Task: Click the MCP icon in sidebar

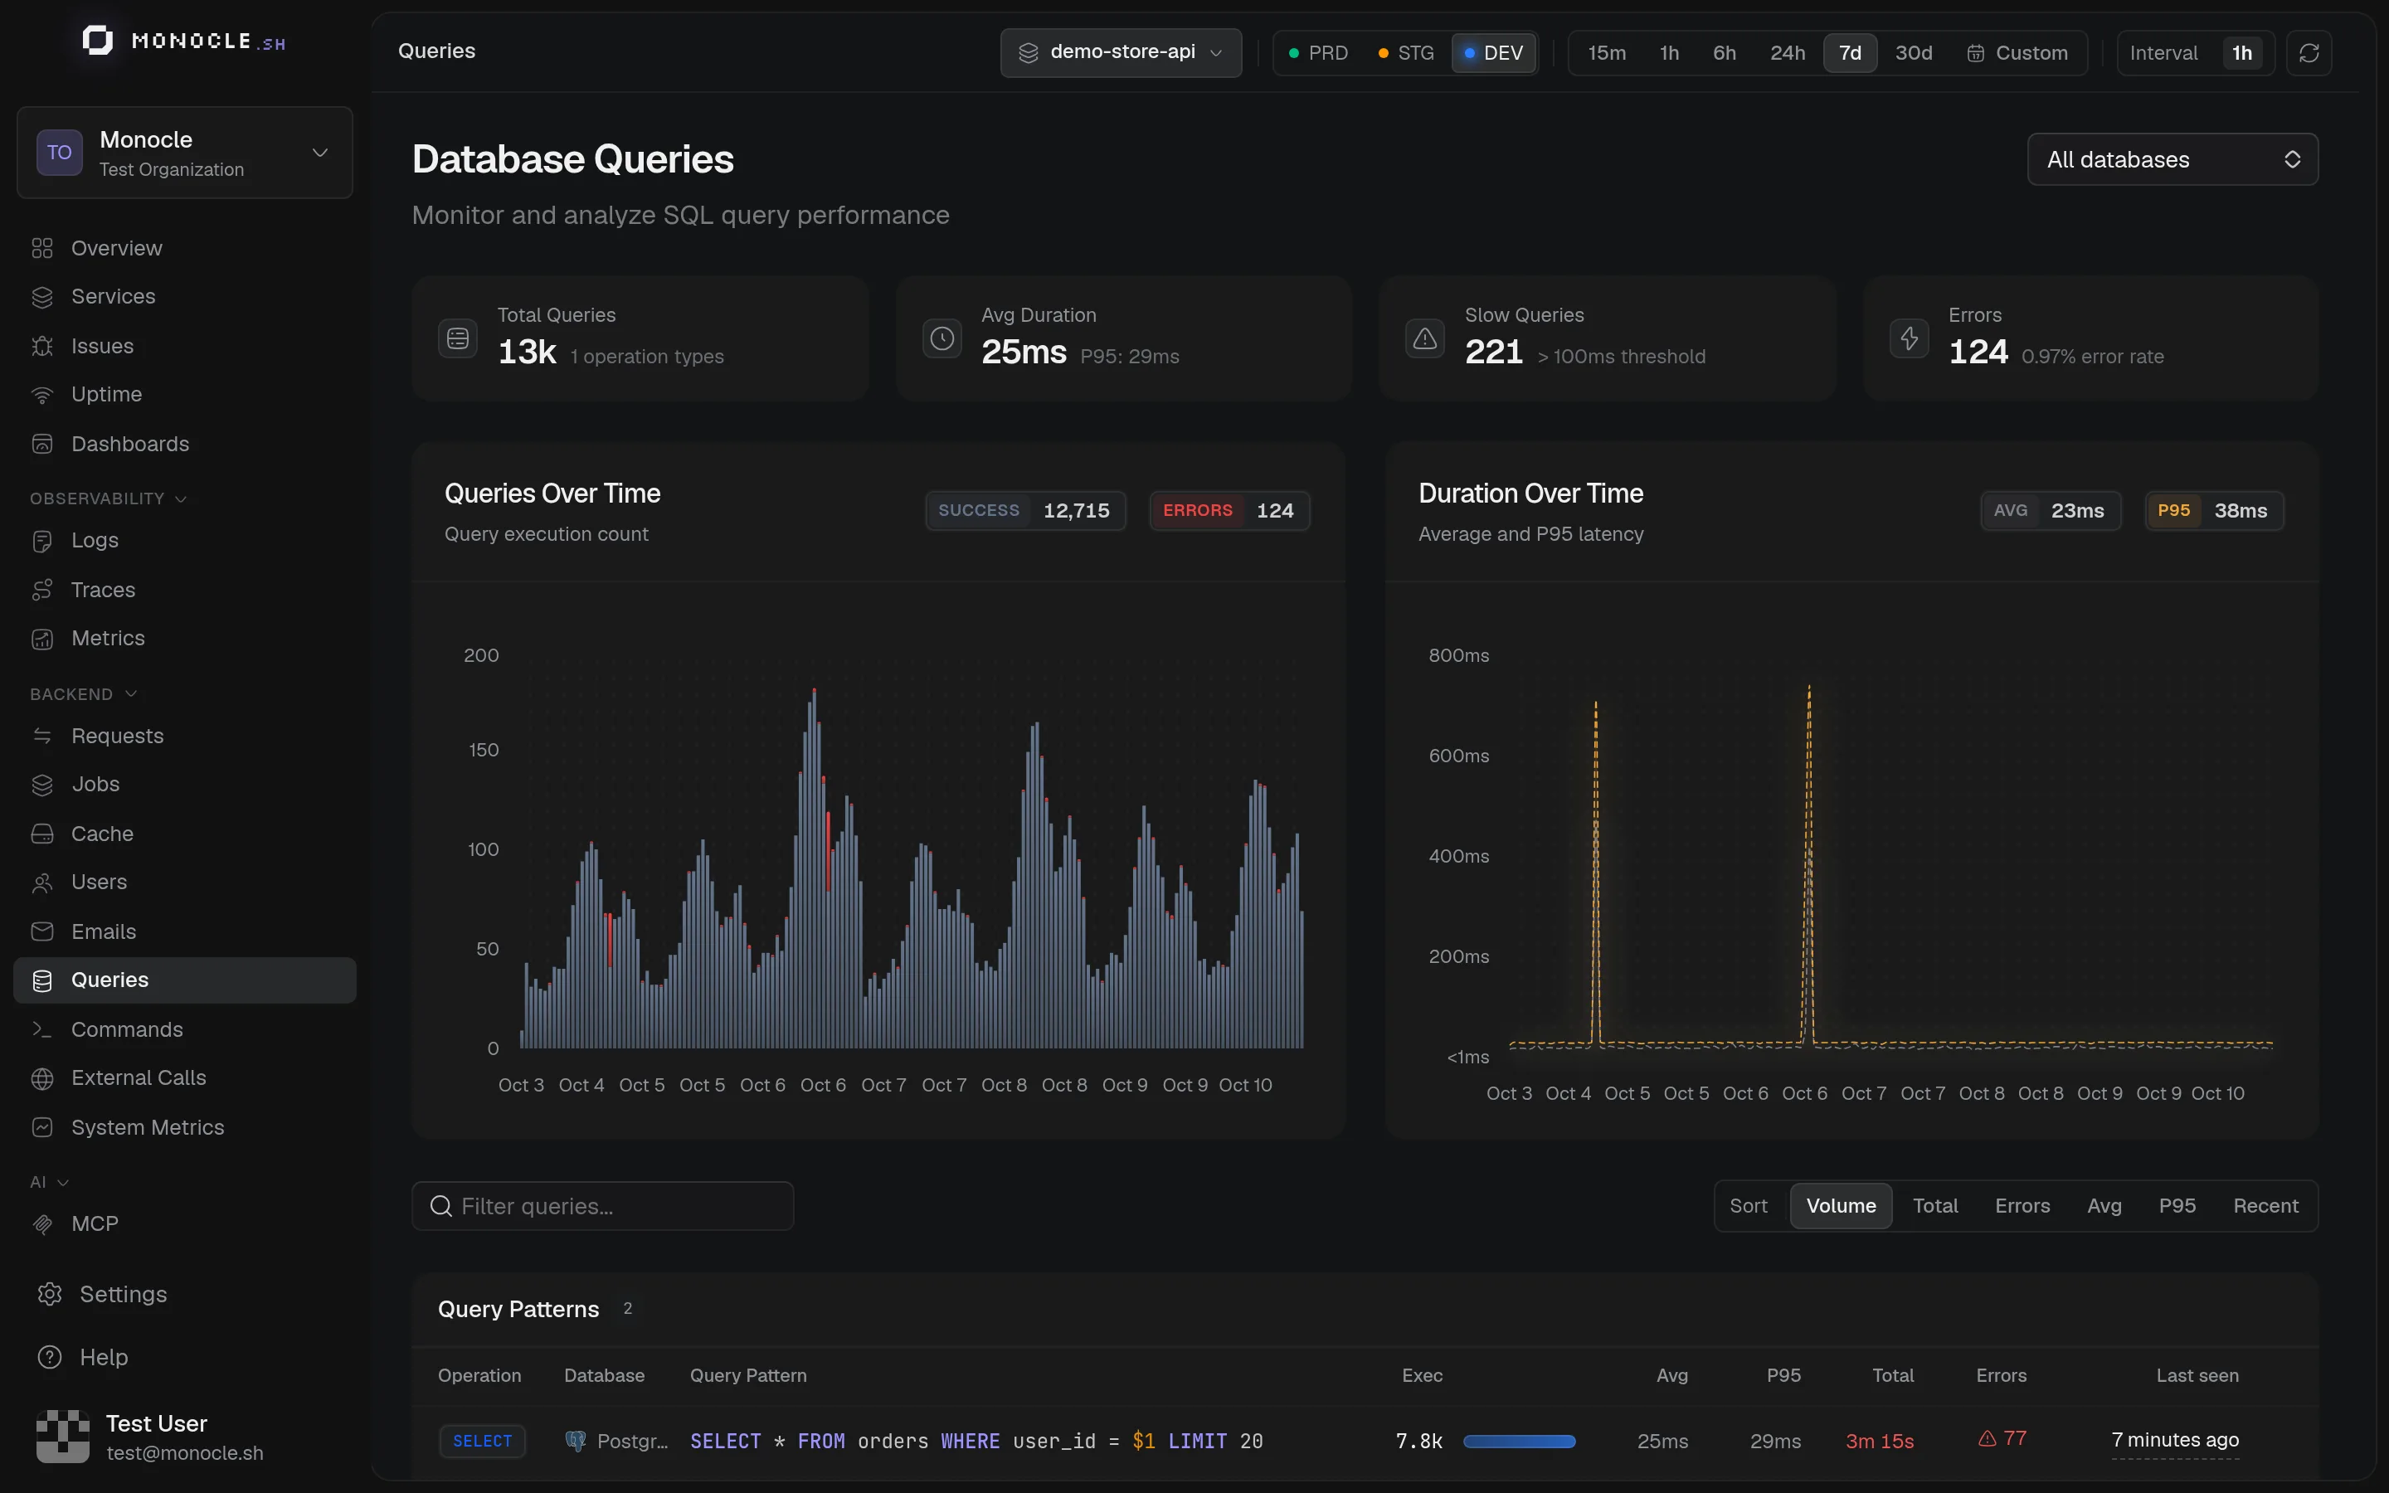Action: click(41, 1224)
